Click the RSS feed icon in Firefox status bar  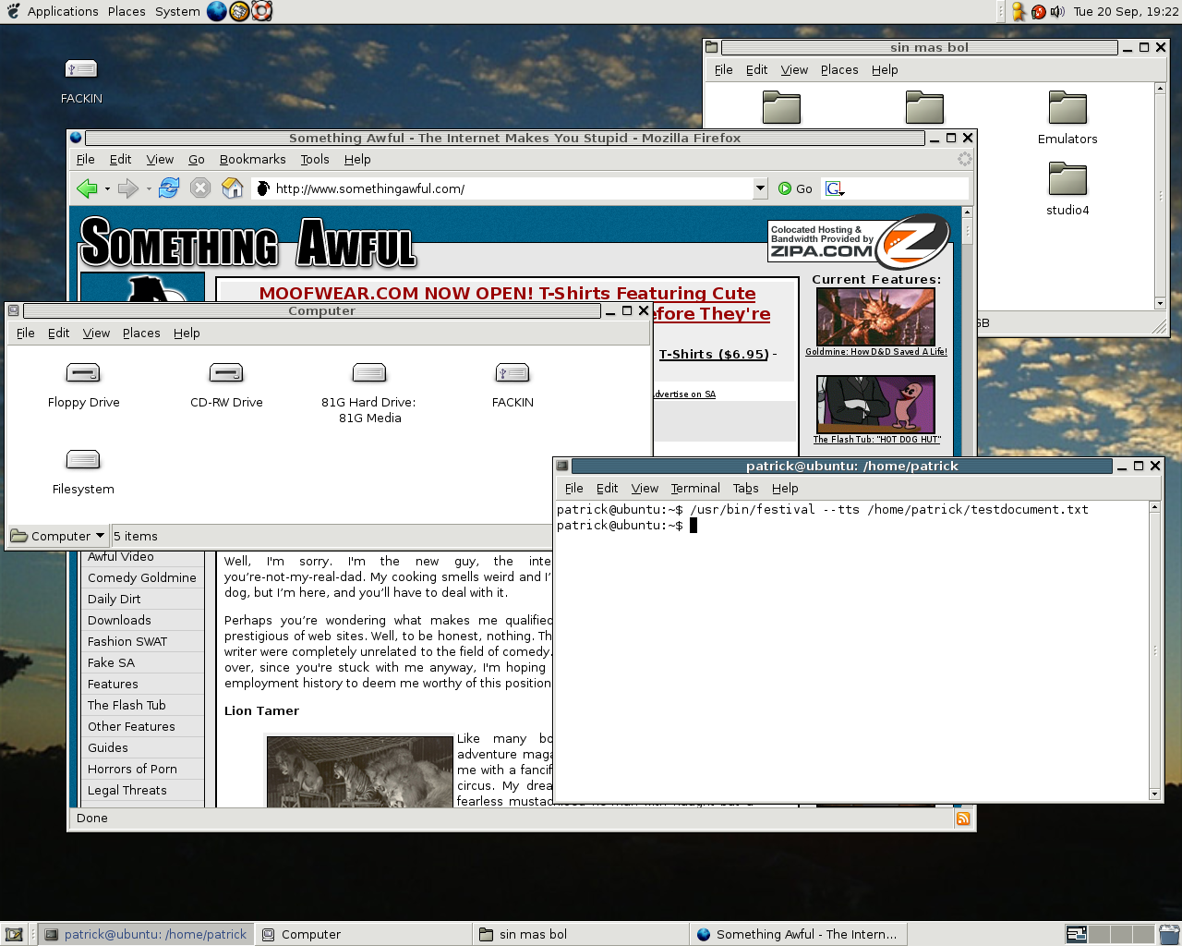click(963, 819)
